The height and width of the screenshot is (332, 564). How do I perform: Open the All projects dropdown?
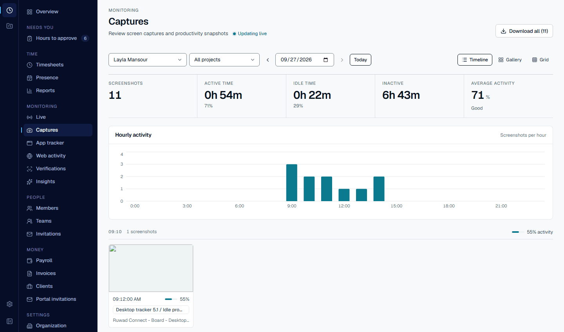224,60
